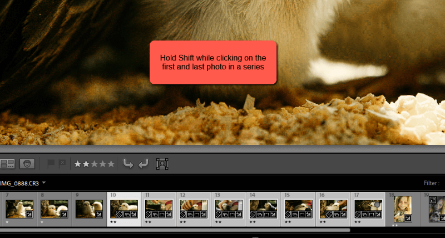Click collection badge on photo 10
Viewport: 445px width, 238px height.
point(127,215)
